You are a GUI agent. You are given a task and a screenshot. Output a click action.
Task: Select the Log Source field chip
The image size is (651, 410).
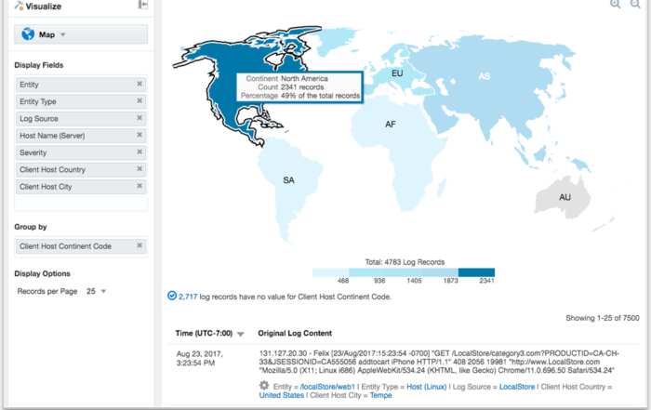coord(81,118)
